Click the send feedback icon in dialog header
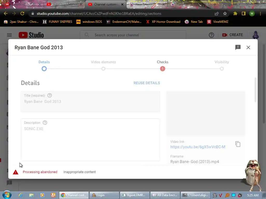Screen dimensions: 266x199 [238, 47]
